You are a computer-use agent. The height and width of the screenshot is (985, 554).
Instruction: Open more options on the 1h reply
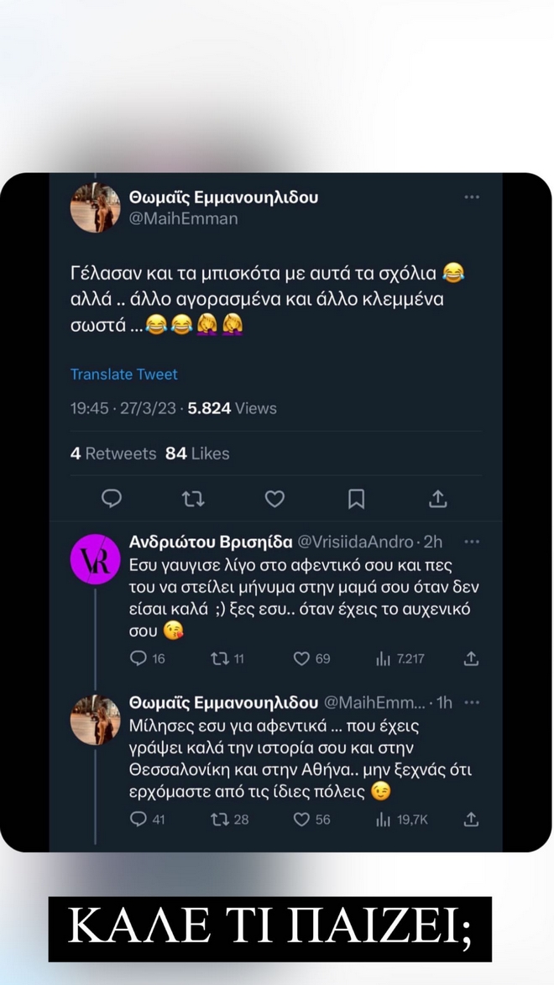472,702
